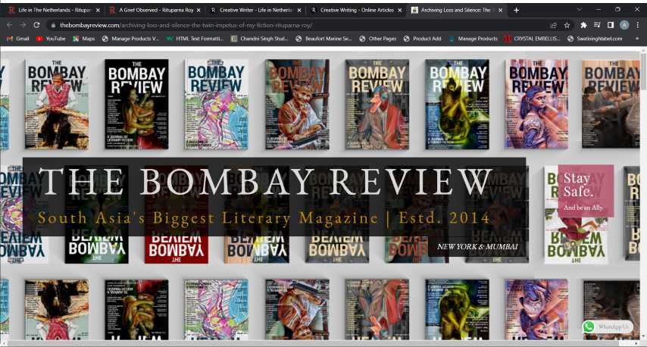Screen dimensions: 647x347
Task: Reload the current page
Action: pos(36,25)
